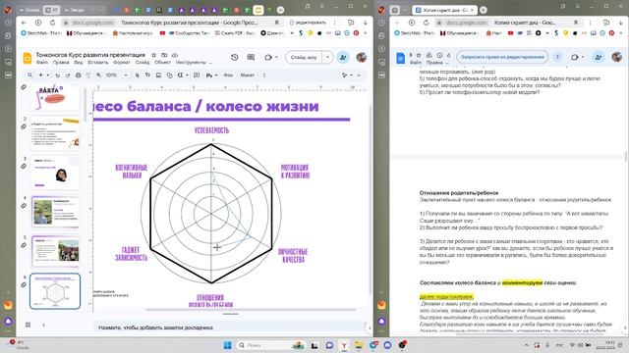
Task: Open comments icon in Slides header
Action: pos(251,57)
